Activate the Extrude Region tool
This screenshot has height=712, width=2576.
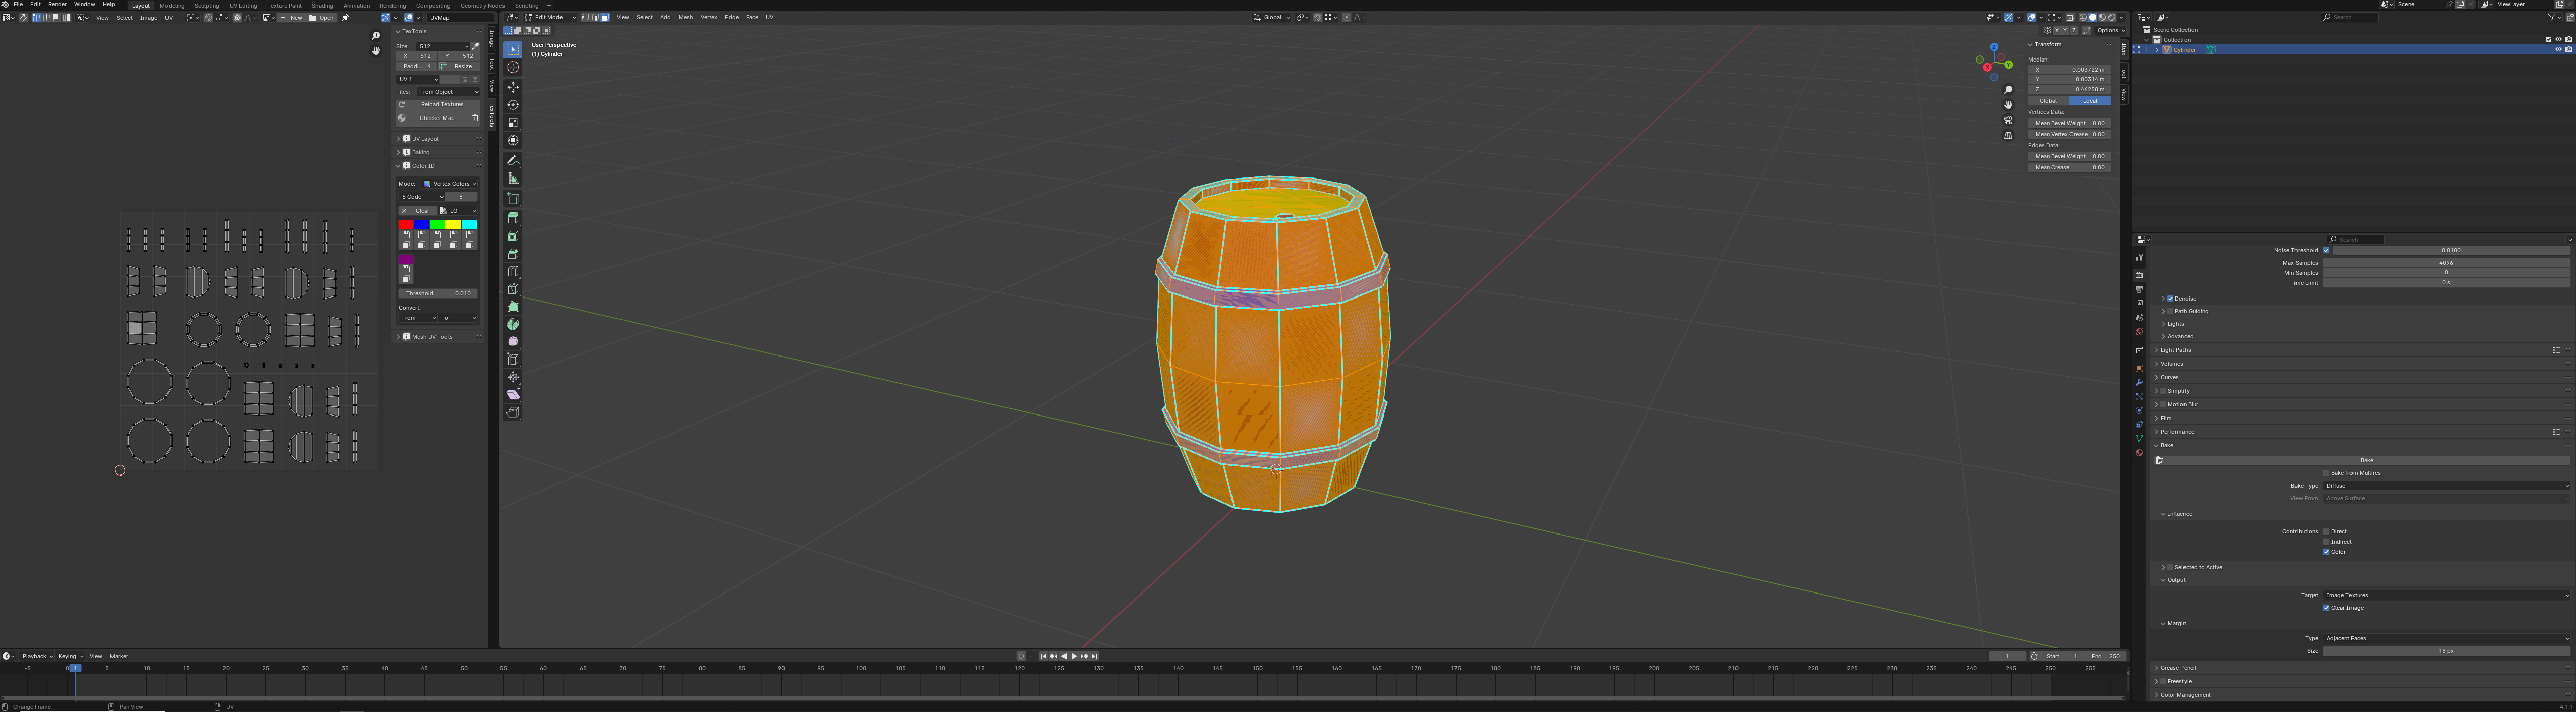tap(513, 218)
